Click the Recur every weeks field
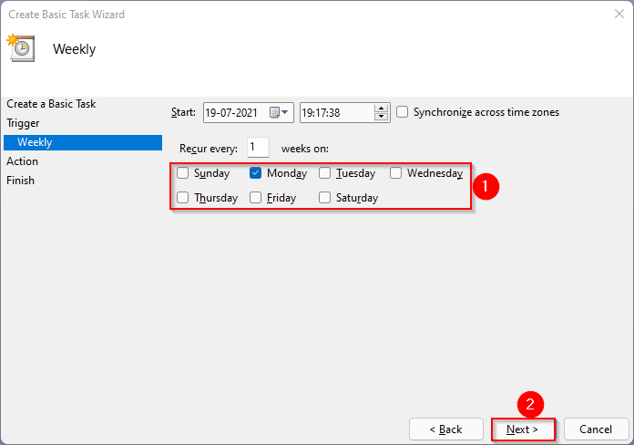Viewport: 634px width, 445px height. 258,148
